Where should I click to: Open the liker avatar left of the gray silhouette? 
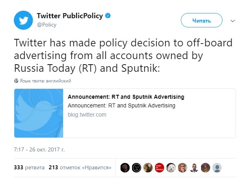(205, 167)
